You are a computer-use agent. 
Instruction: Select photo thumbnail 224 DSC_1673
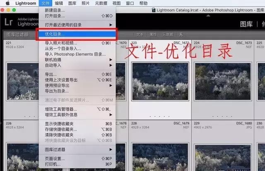point(223,81)
